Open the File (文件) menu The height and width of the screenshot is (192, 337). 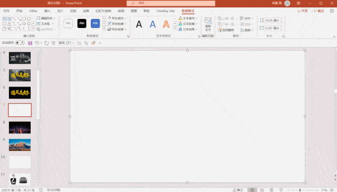pyautogui.click(x=6, y=11)
